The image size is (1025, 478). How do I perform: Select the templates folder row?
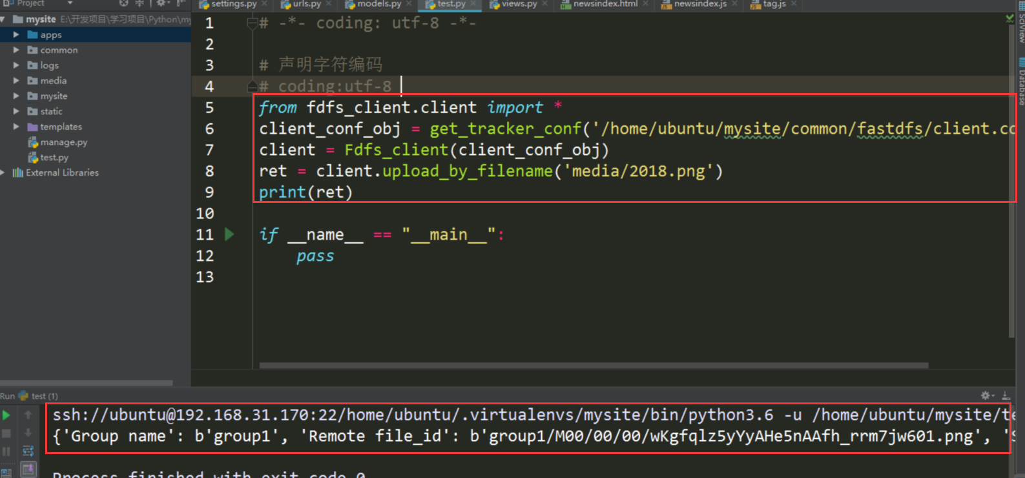[96, 127]
